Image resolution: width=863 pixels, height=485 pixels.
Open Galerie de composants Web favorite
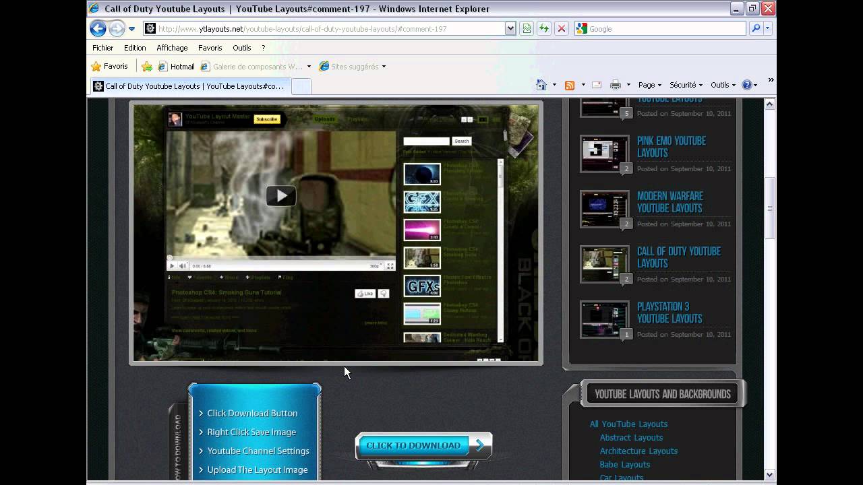251,67
